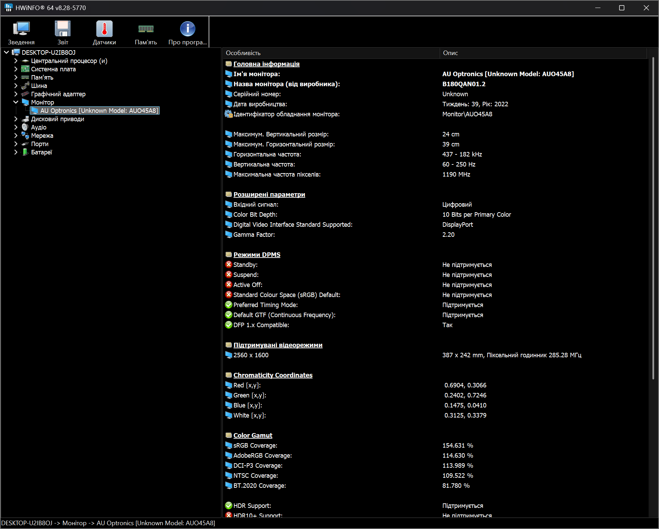Click the red X icon beside Active Off

point(229,285)
